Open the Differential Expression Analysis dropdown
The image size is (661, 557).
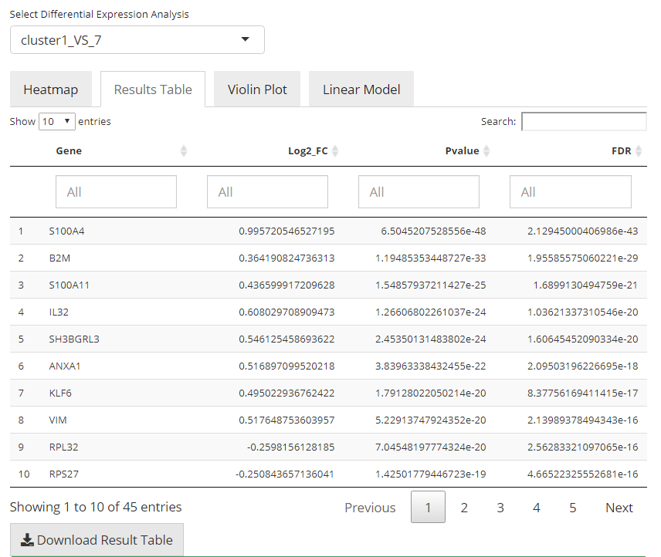coord(137,40)
